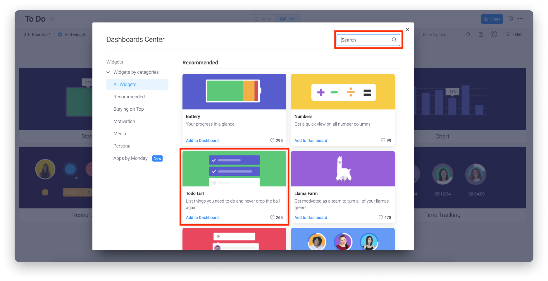Click the magnifier in Filter By Text box

(468, 34)
